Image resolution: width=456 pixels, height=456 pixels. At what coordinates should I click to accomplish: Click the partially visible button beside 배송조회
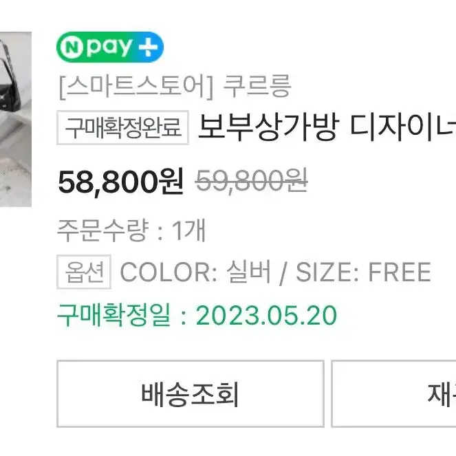point(394,394)
